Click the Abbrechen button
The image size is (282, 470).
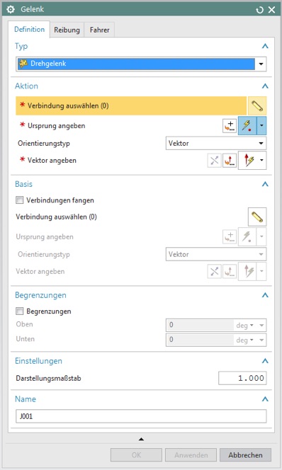[x=245, y=455]
